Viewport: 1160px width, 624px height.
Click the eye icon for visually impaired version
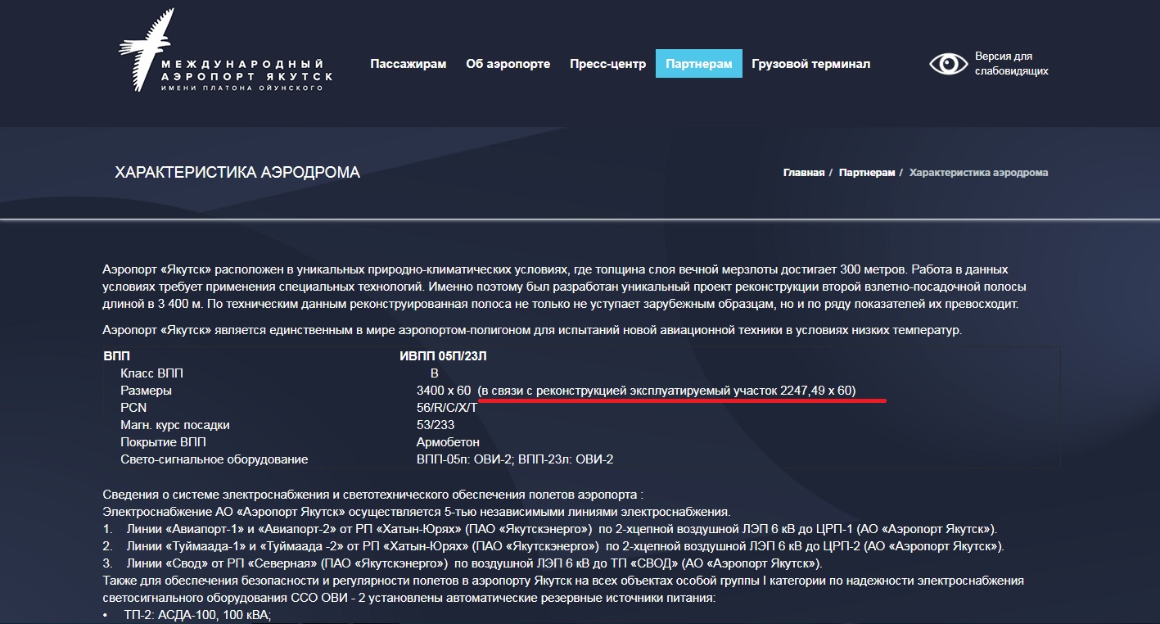(x=948, y=64)
